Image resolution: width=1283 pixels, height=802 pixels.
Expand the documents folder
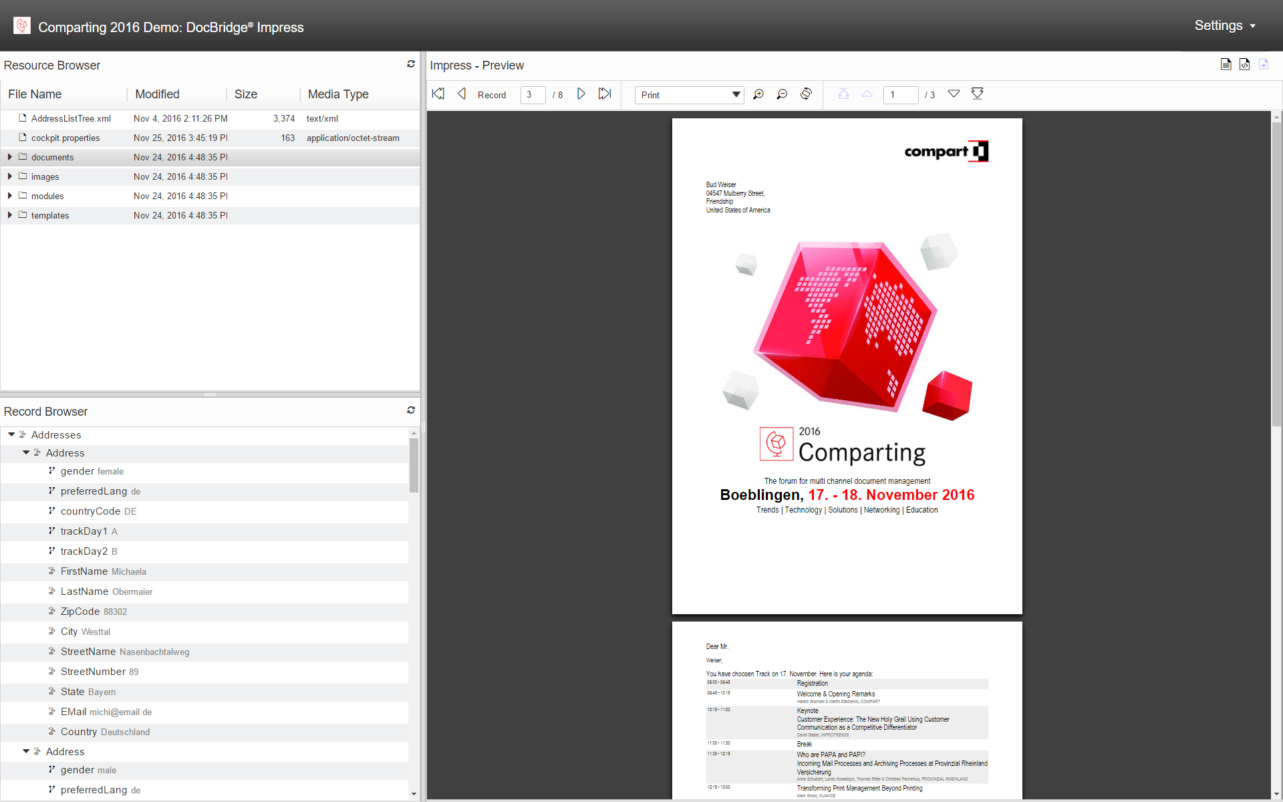pos(9,157)
